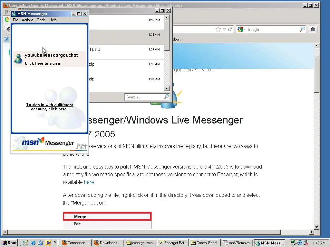
Task: Click the Firefox back arrow button
Action: (8, 29)
